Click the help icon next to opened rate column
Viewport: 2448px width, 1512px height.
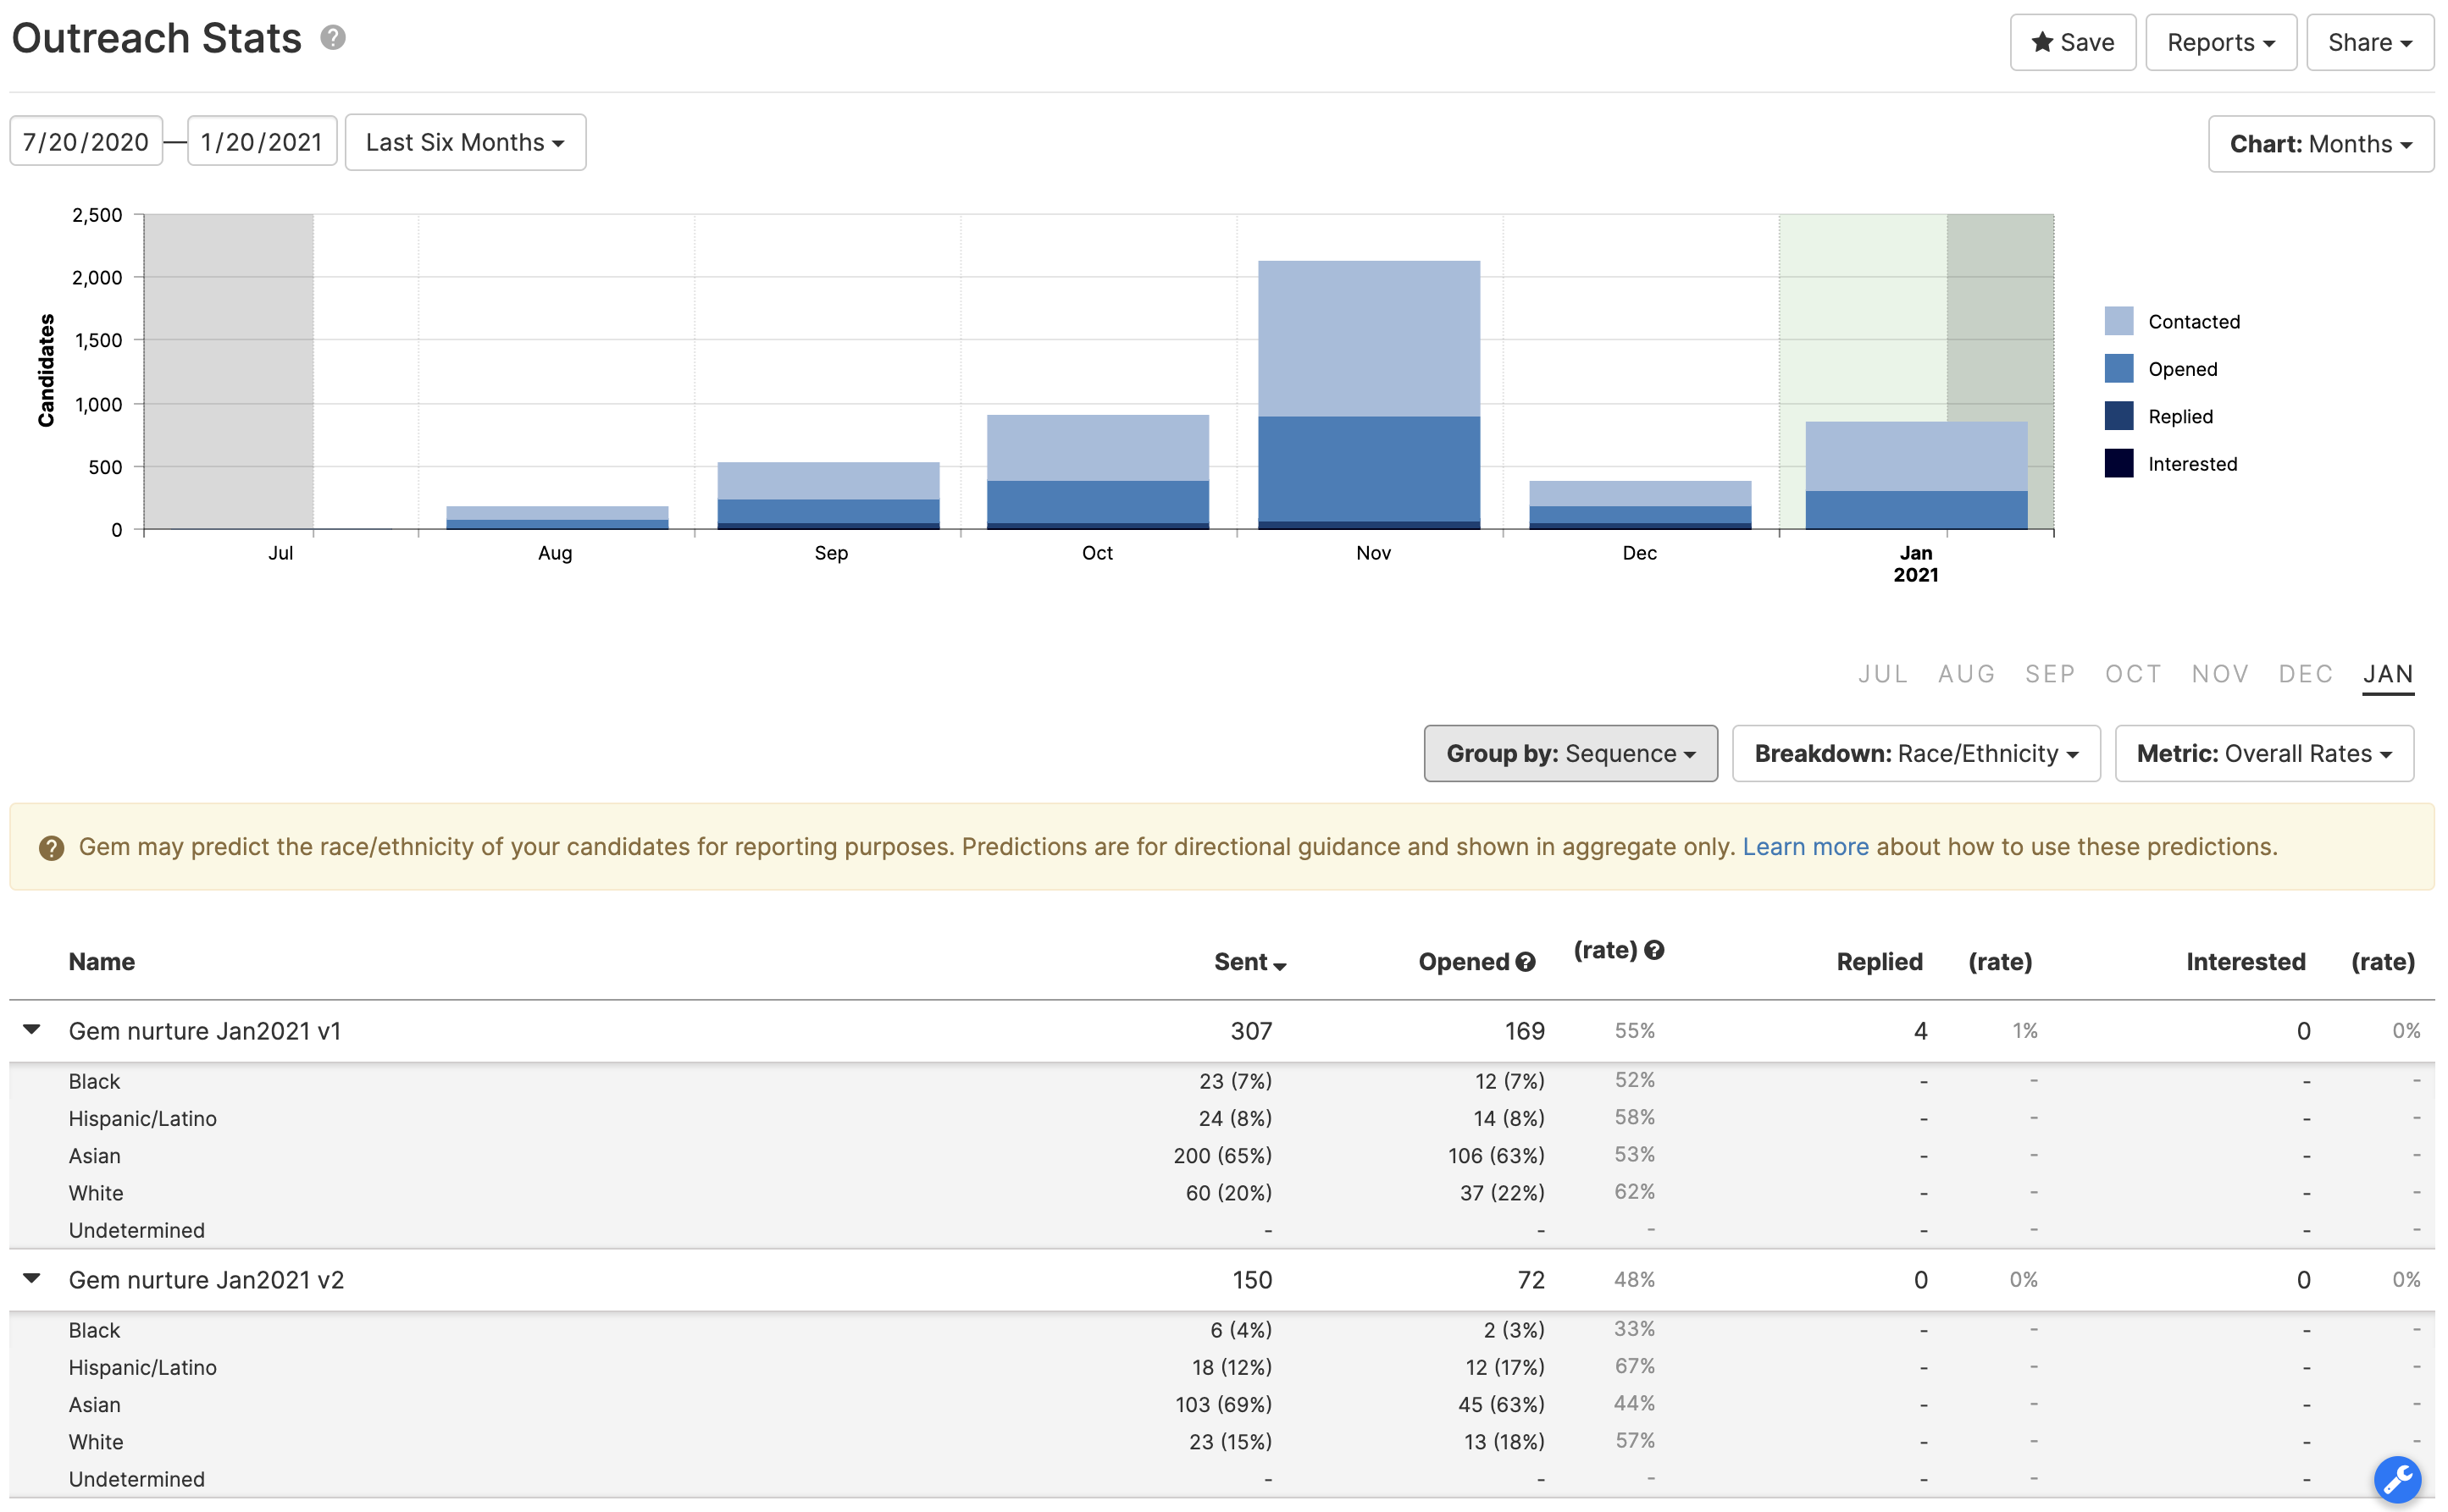coord(1653,950)
